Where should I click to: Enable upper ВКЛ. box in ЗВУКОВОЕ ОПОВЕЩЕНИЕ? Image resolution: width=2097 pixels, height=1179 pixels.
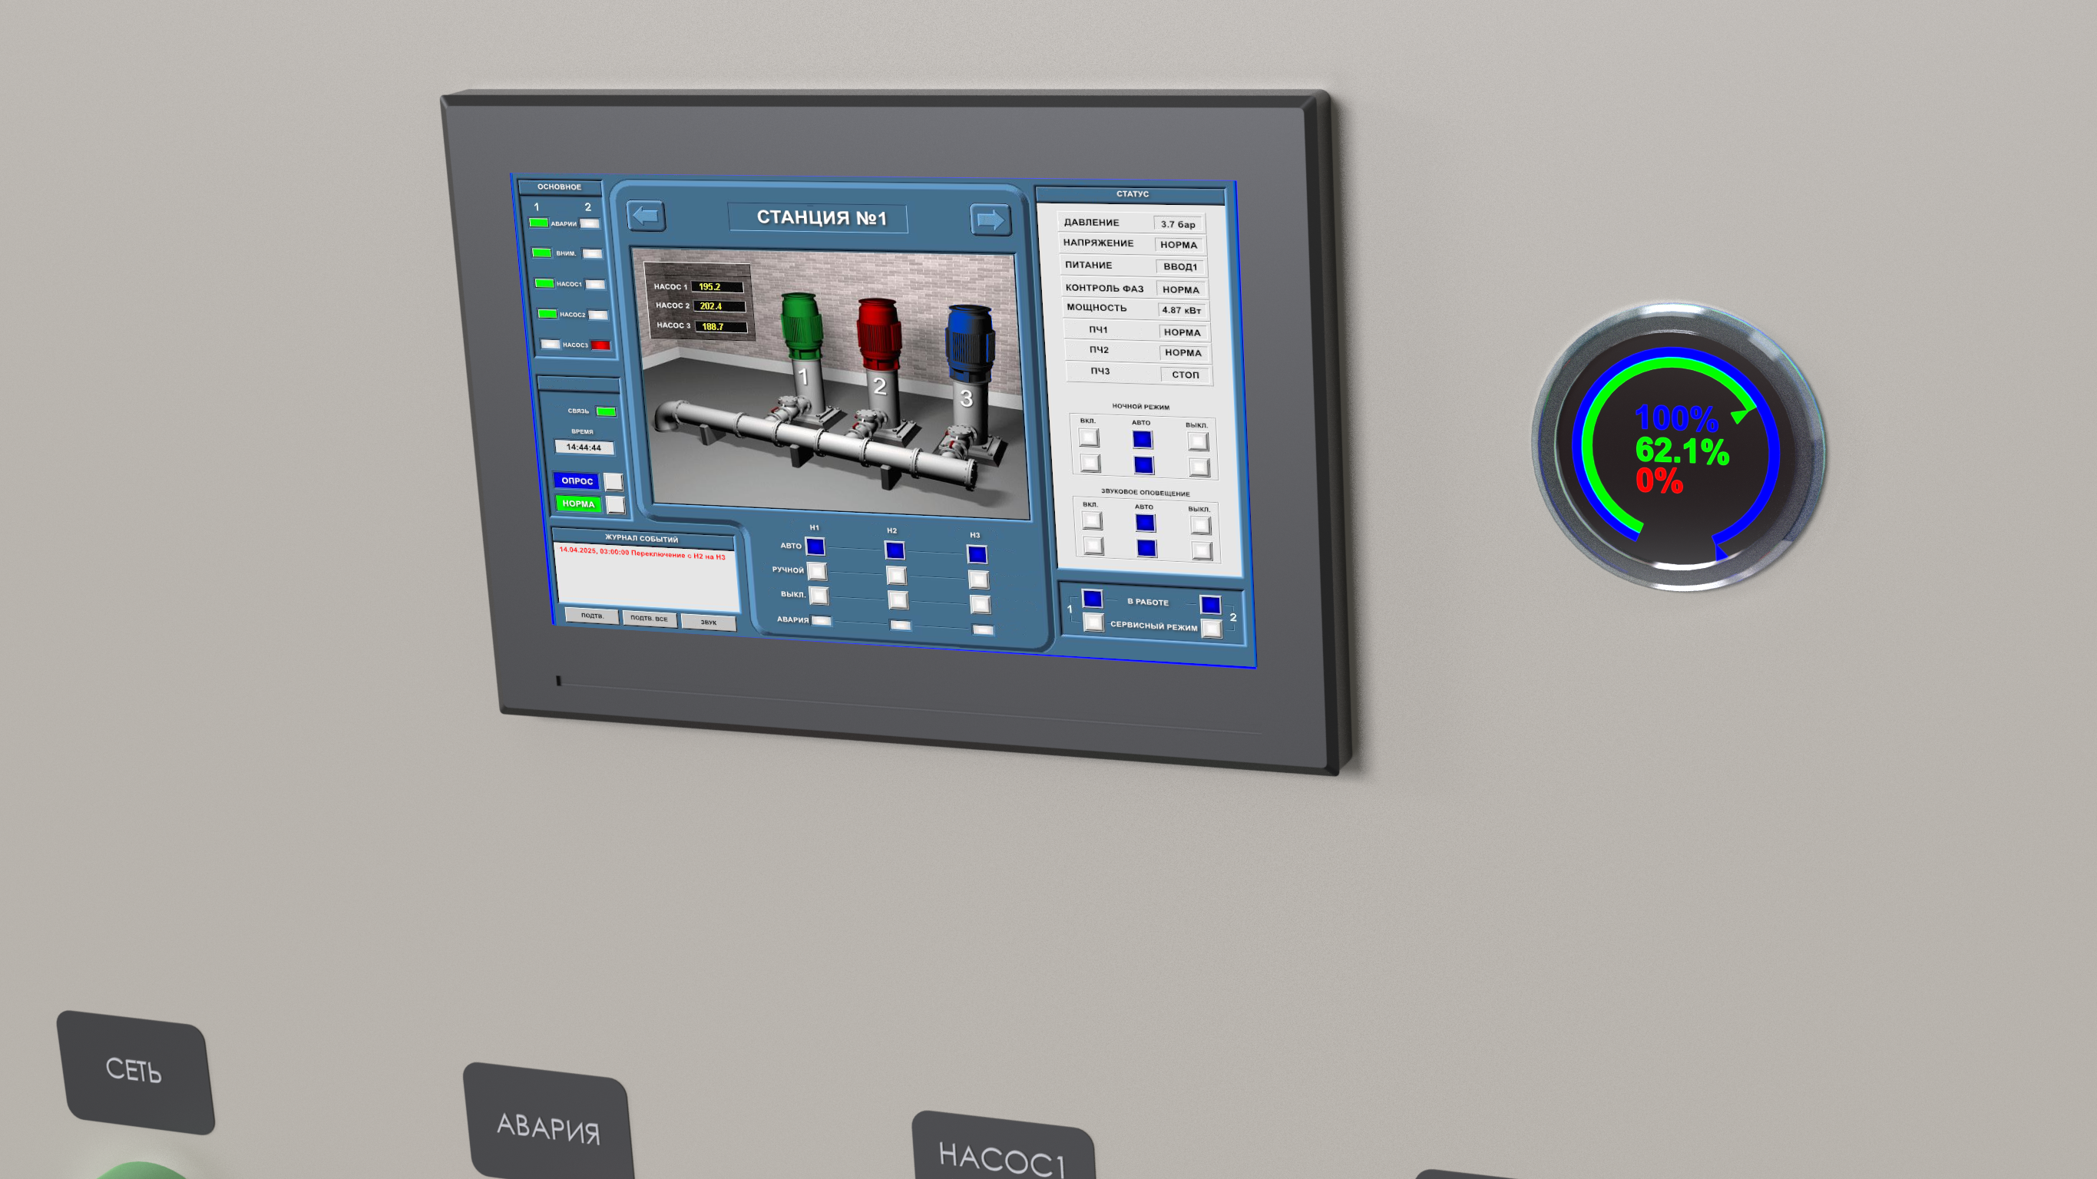click(x=1092, y=520)
